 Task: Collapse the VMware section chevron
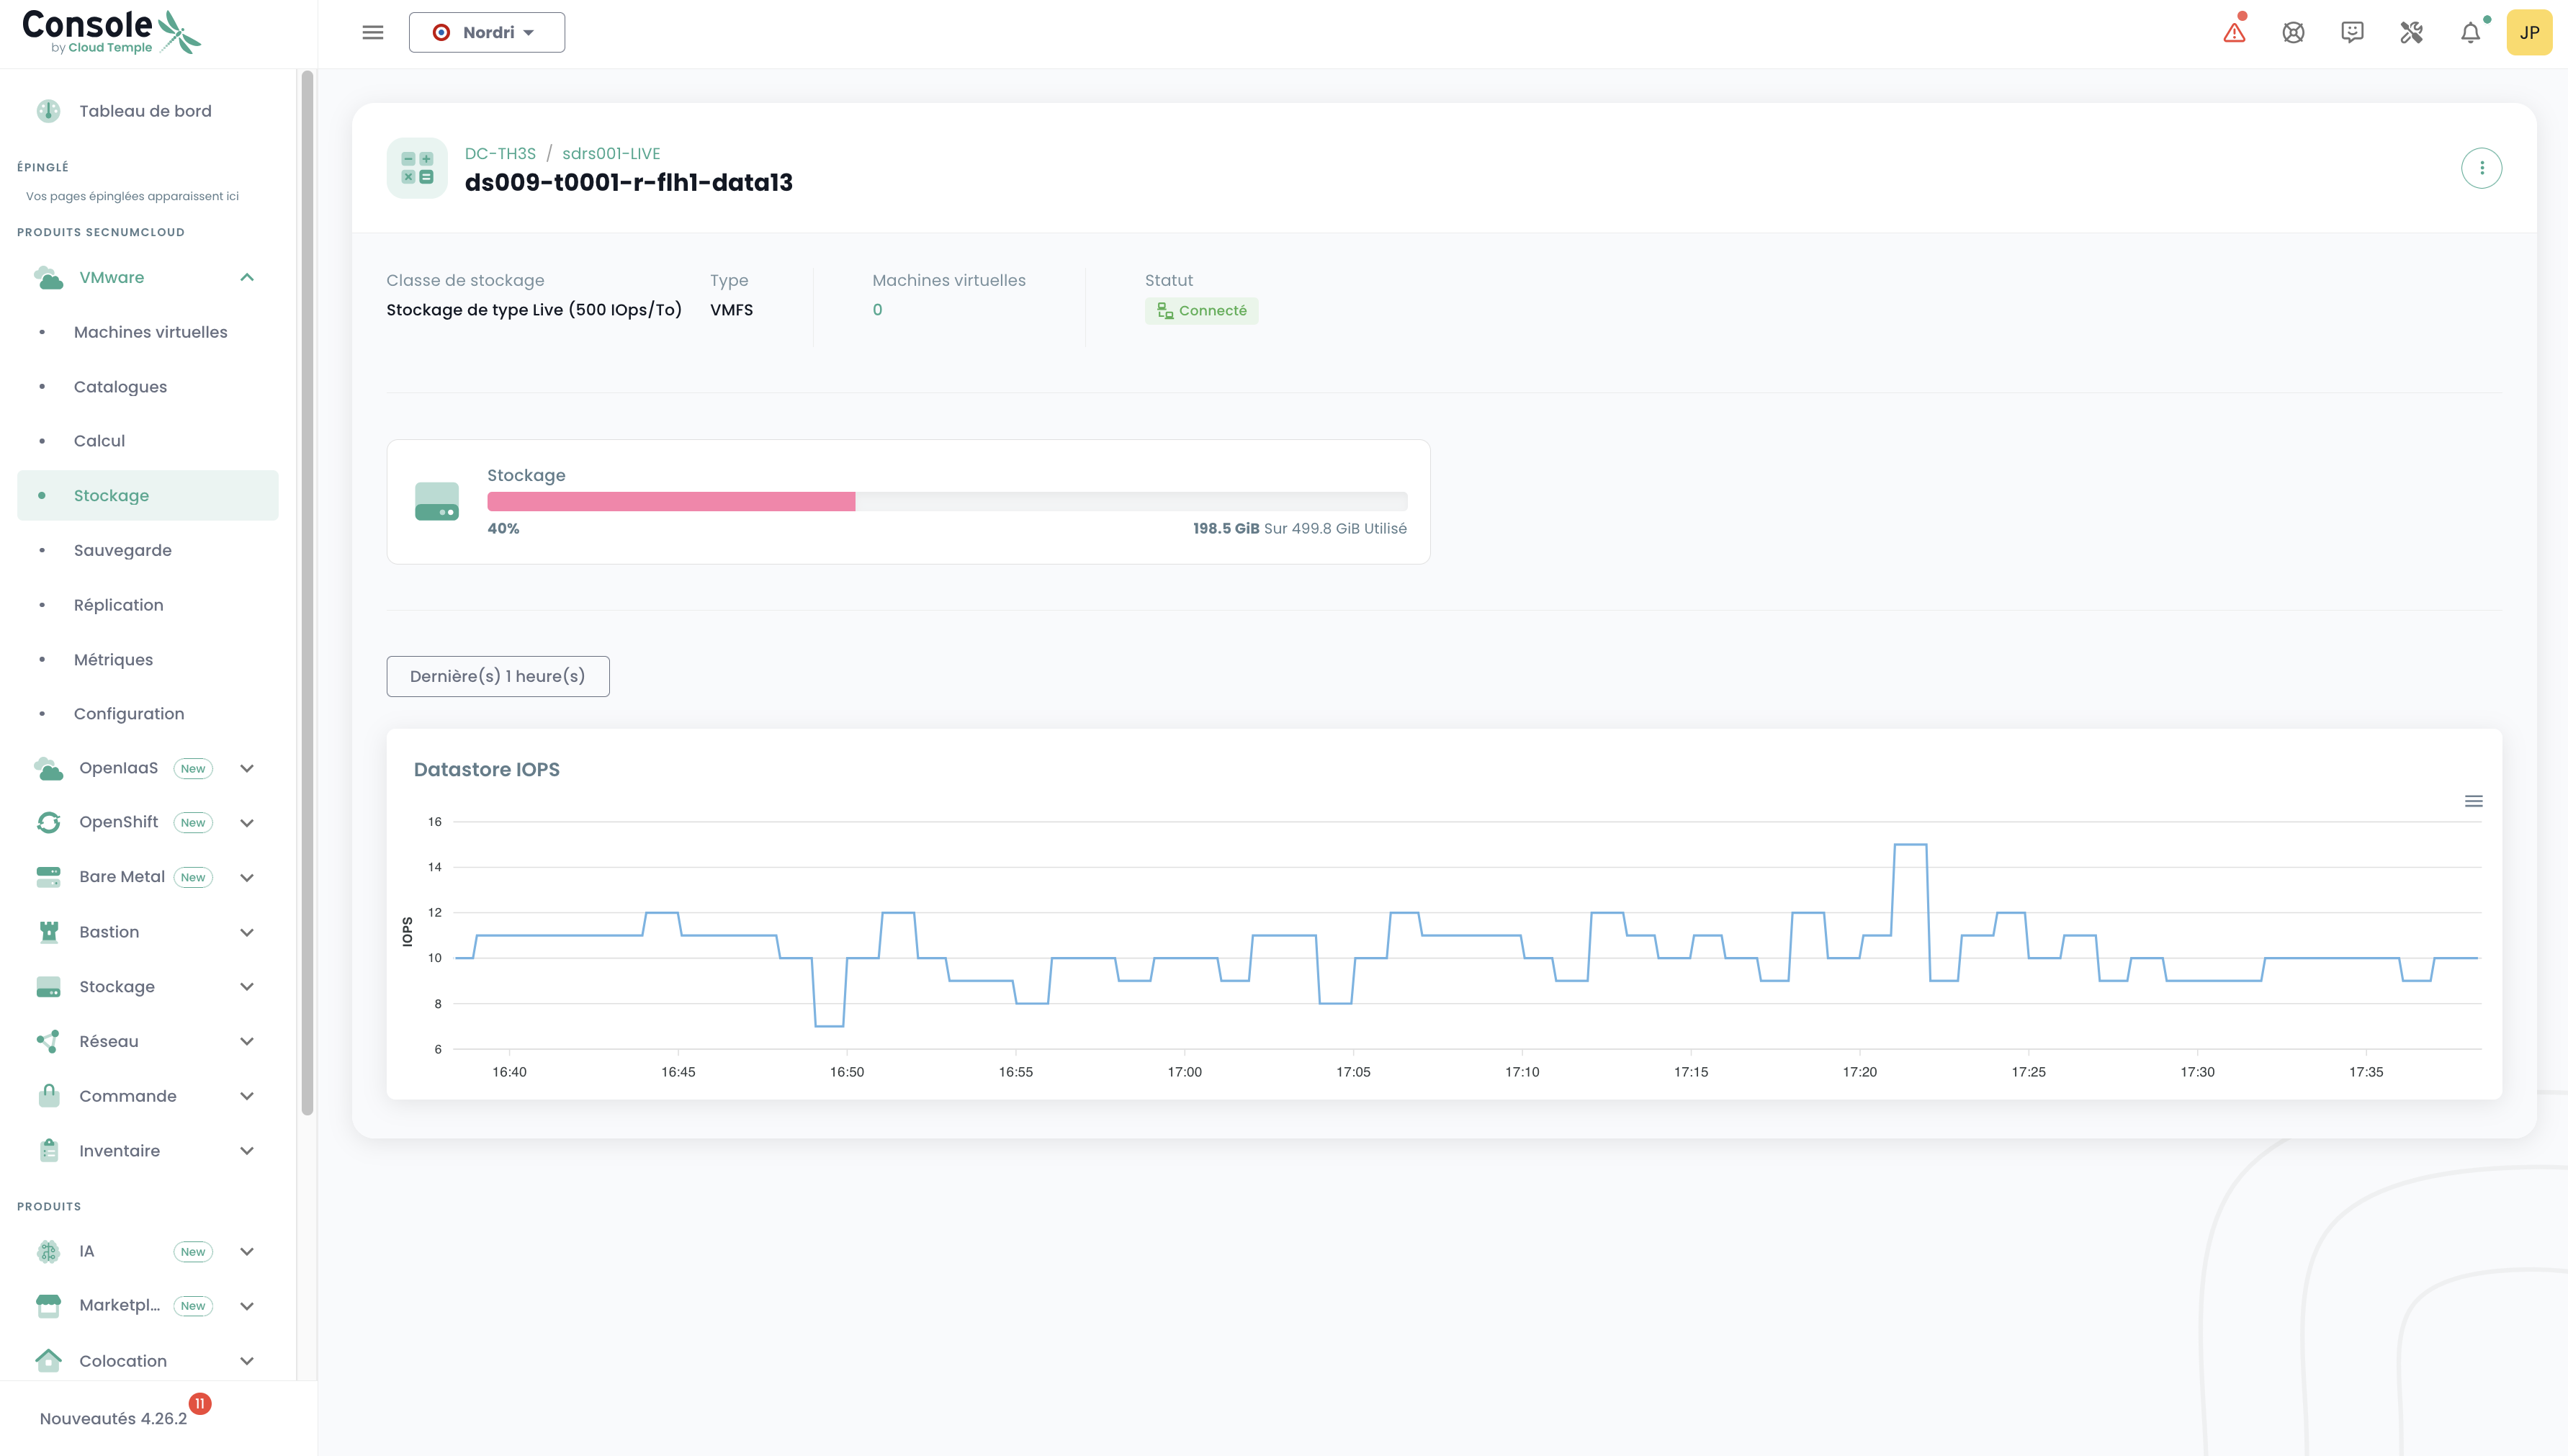point(247,277)
